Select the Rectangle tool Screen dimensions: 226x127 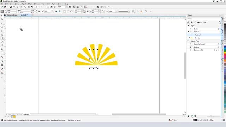click(x=2, y=38)
